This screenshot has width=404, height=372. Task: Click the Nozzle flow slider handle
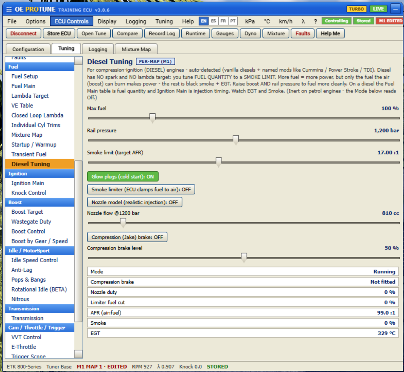(x=123, y=223)
